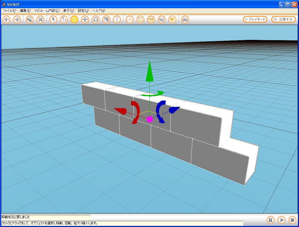Select the four-way move tool
The height and width of the screenshot is (227, 299).
[x=85, y=19]
